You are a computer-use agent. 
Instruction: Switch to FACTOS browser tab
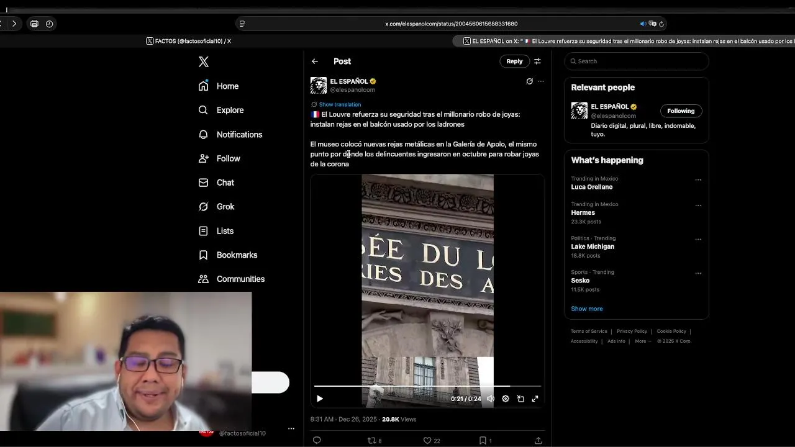pyautogui.click(x=188, y=41)
